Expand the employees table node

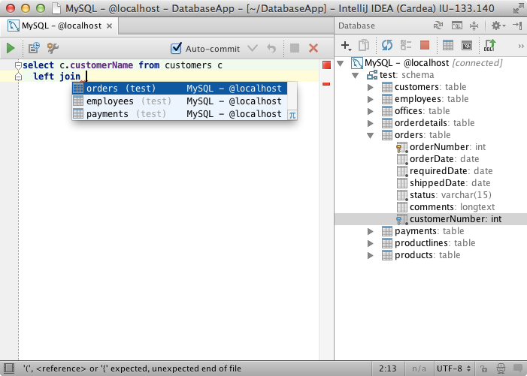pyautogui.click(x=371, y=99)
